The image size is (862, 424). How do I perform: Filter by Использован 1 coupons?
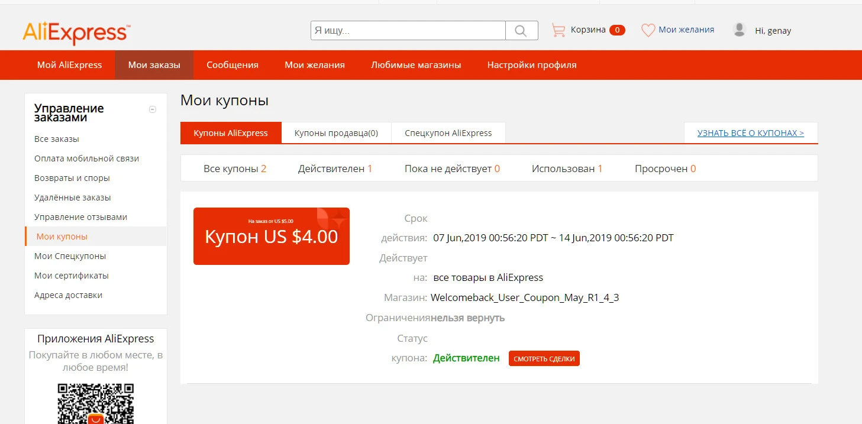567,169
